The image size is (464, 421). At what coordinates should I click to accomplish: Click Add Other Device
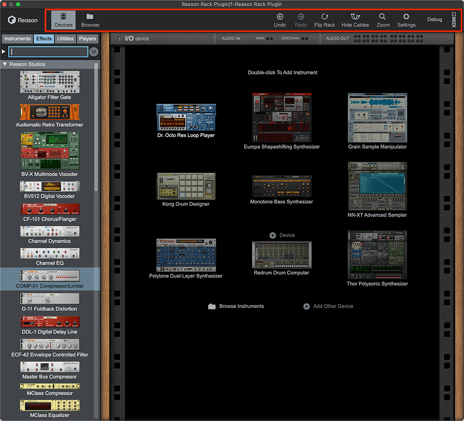pos(328,306)
